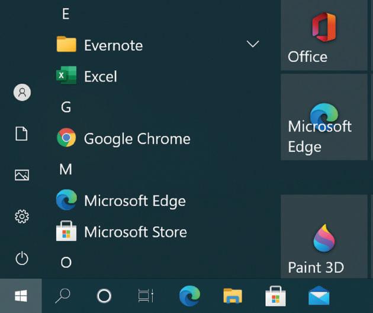
Task: Open the Office tile
Action: [324, 35]
